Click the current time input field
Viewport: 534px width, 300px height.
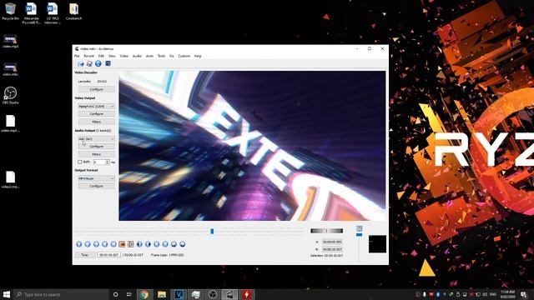tap(108, 255)
